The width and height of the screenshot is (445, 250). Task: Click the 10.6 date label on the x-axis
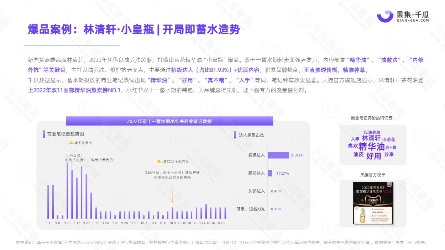coord(163,223)
